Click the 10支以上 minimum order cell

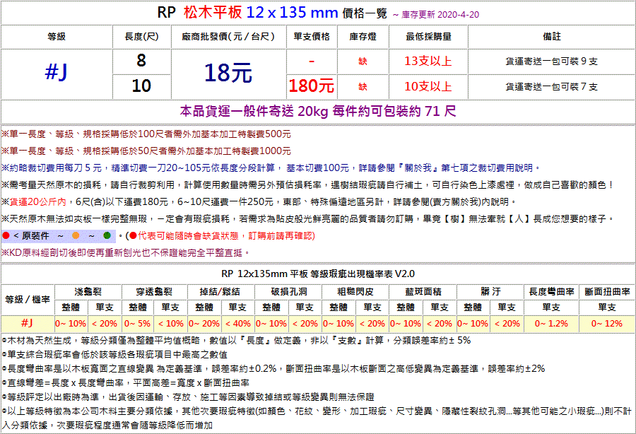pos(428,86)
